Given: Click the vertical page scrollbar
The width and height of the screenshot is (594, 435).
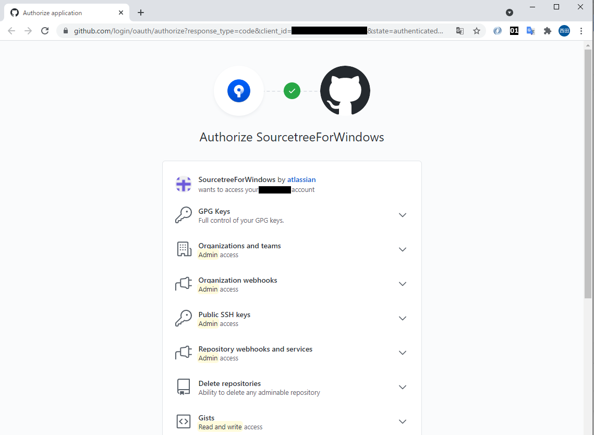Looking at the screenshot, I should (x=588, y=172).
